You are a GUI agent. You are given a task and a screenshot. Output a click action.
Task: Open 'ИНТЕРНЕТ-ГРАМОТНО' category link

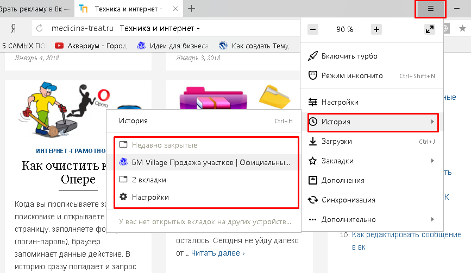(x=71, y=151)
